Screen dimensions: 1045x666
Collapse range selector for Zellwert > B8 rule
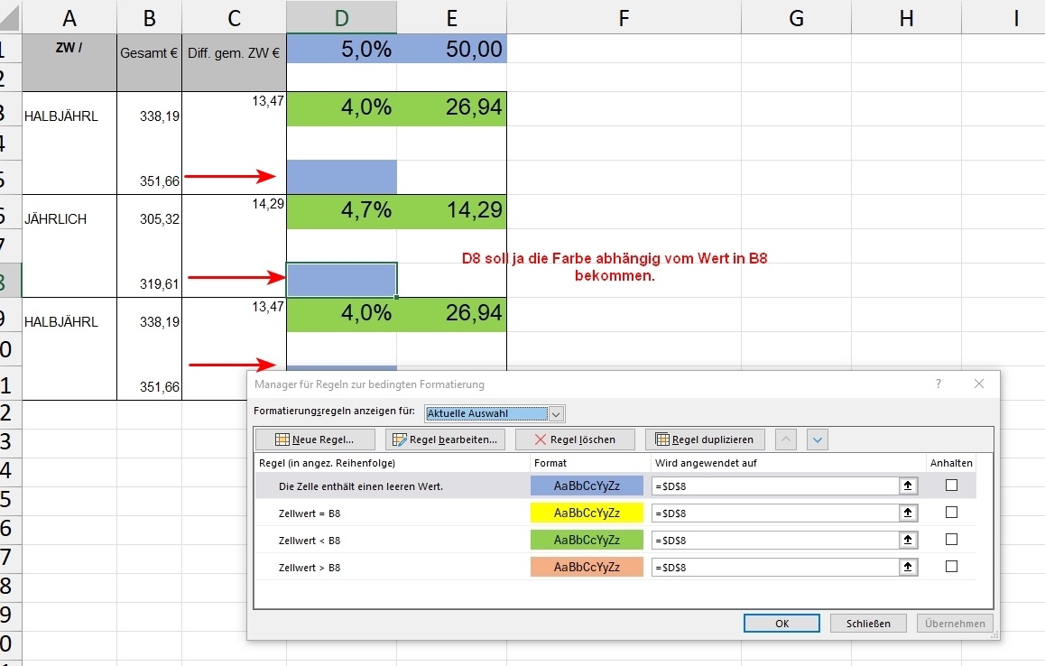coord(908,568)
